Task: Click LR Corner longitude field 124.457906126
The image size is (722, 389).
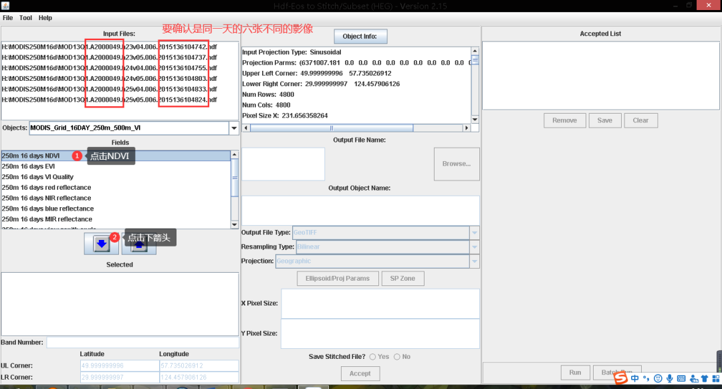Action: tap(199, 377)
